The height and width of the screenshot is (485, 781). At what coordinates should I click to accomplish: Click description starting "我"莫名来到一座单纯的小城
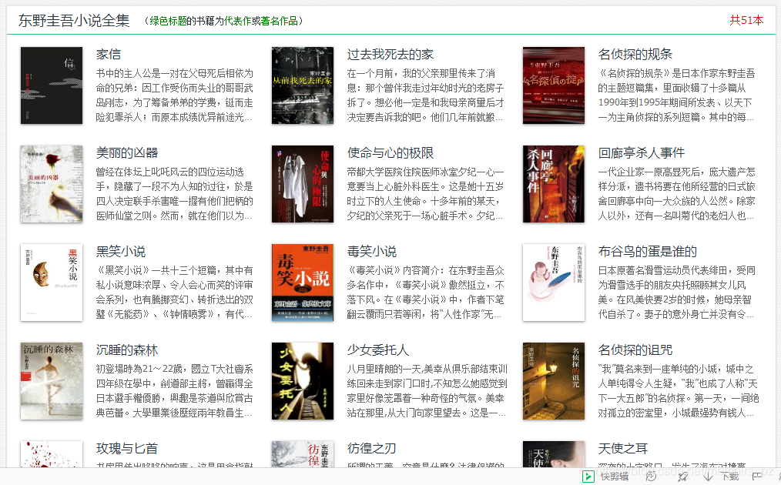(x=679, y=391)
